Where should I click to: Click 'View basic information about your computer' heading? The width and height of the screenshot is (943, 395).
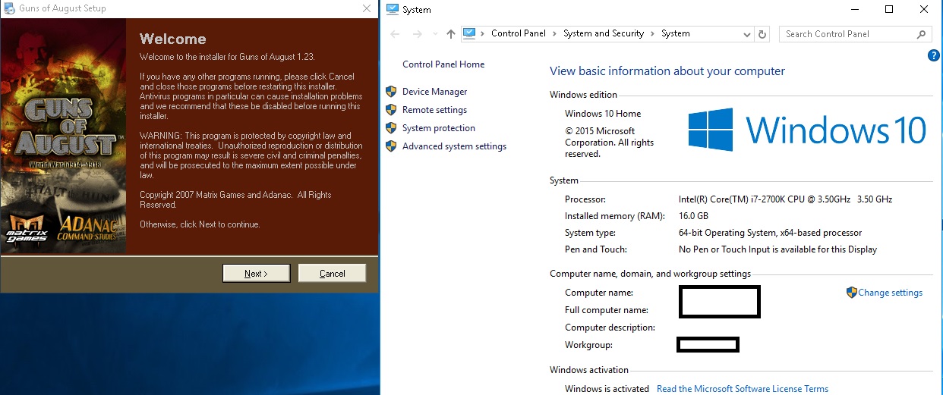click(667, 71)
